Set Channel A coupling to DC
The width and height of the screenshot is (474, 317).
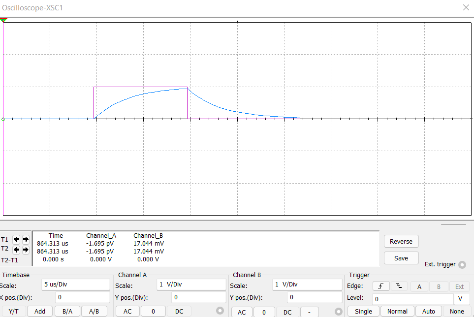(179, 311)
